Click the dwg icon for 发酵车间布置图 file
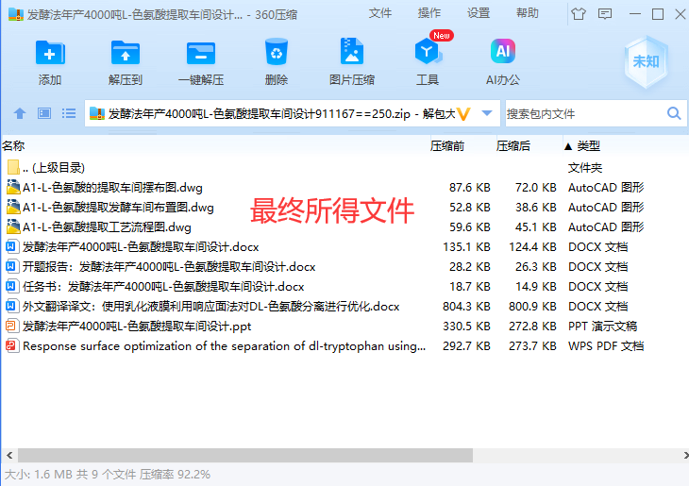Image resolution: width=689 pixels, height=486 pixels. coord(13,207)
